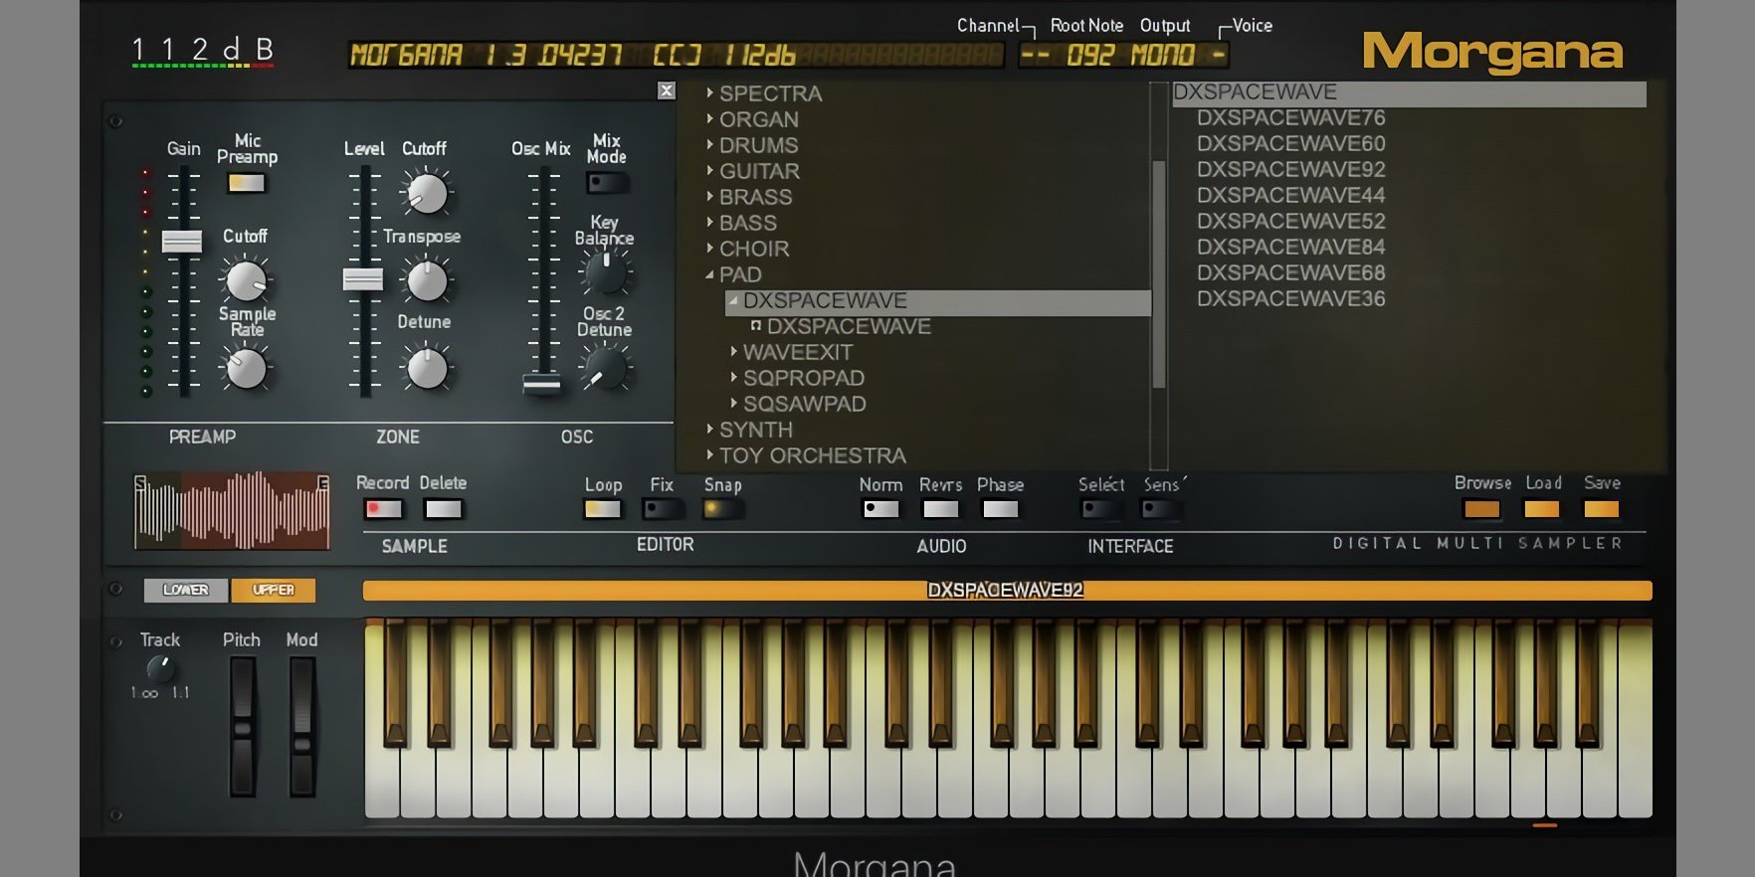Switch to the UPPER layer tab
Image resolution: width=1755 pixels, height=877 pixels.
(274, 590)
